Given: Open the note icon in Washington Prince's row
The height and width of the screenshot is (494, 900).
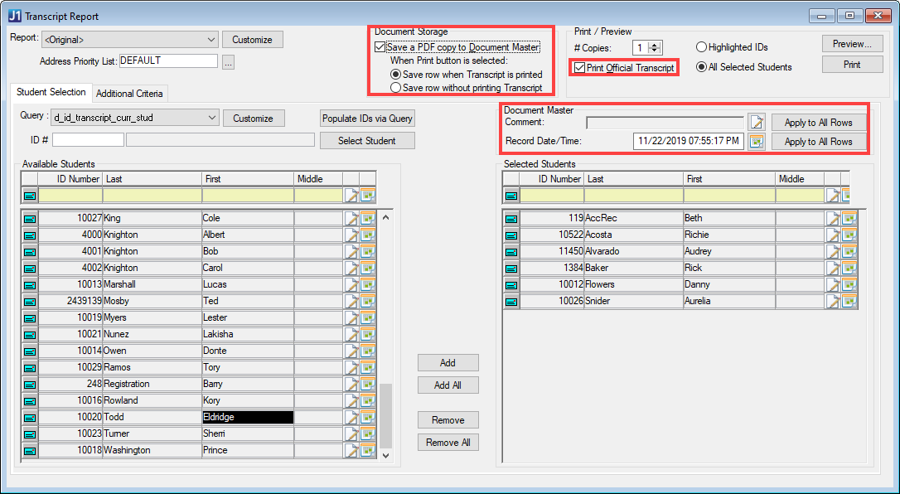Looking at the screenshot, I should coord(351,450).
